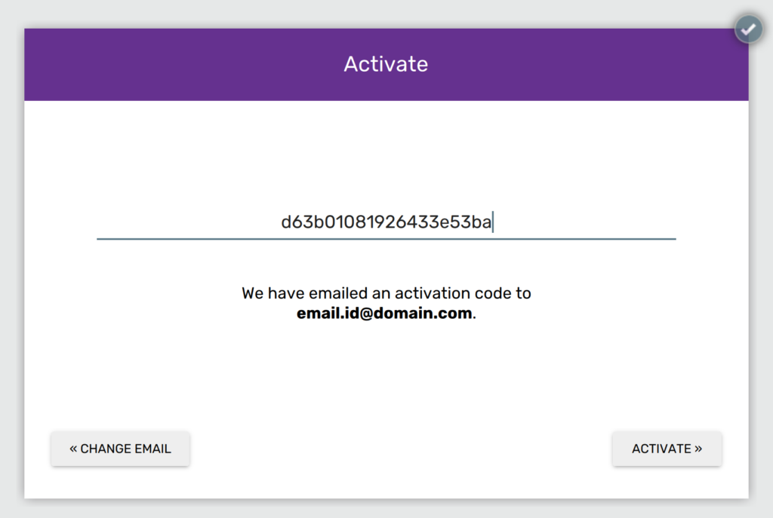
Task: Click on the code d63b01081926433e53ba
Action: pos(386,222)
